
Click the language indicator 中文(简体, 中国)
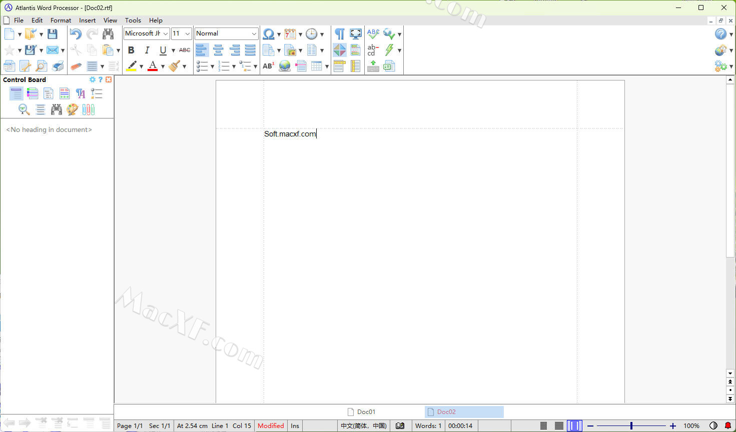point(364,426)
